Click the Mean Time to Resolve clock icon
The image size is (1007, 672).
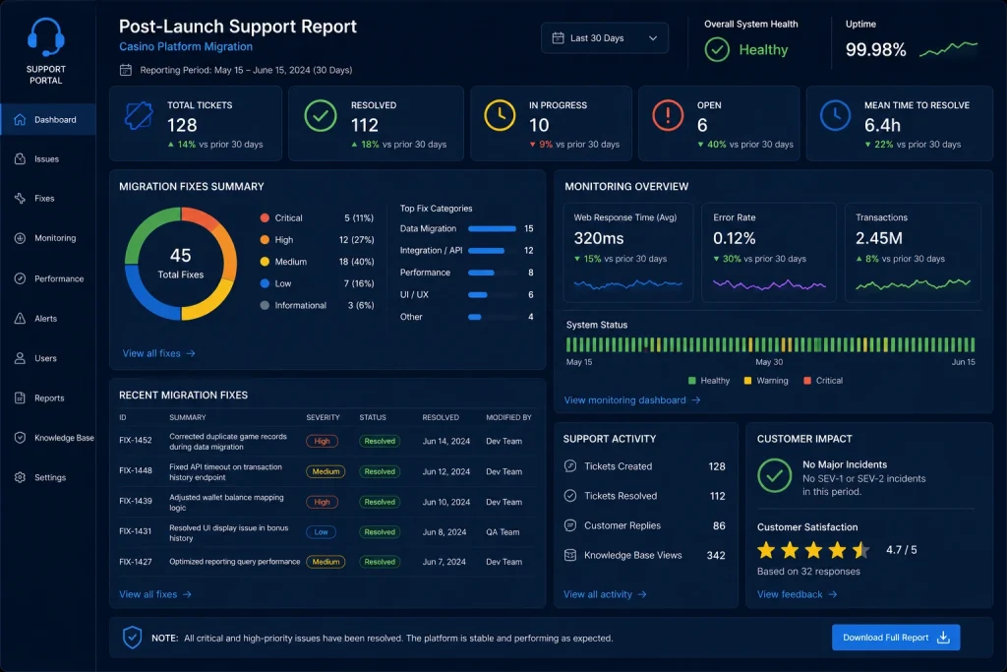point(835,116)
